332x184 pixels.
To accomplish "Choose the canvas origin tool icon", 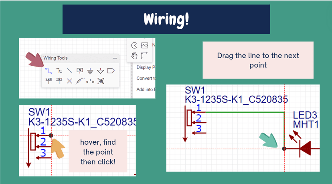I will [145, 55].
